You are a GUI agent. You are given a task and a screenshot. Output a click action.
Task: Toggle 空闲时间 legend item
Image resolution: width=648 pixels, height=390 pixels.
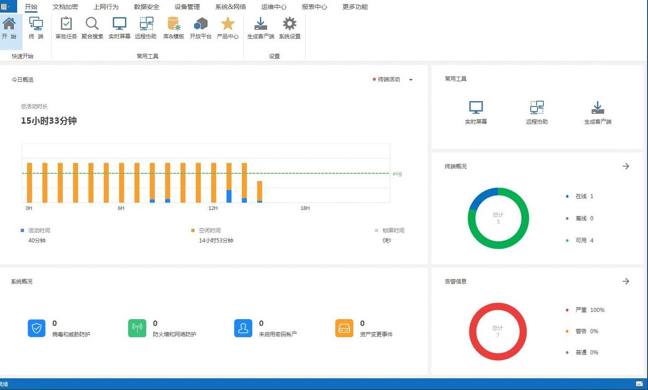(x=206, y=230)
